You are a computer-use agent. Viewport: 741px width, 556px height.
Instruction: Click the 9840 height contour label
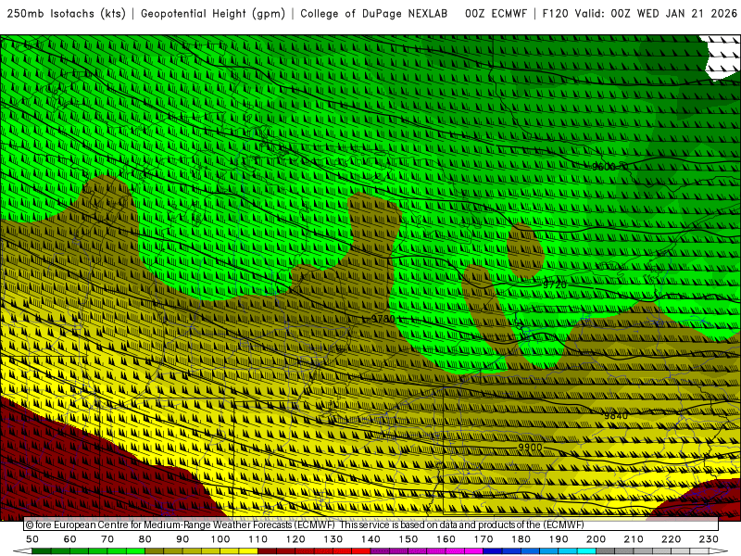616,415
